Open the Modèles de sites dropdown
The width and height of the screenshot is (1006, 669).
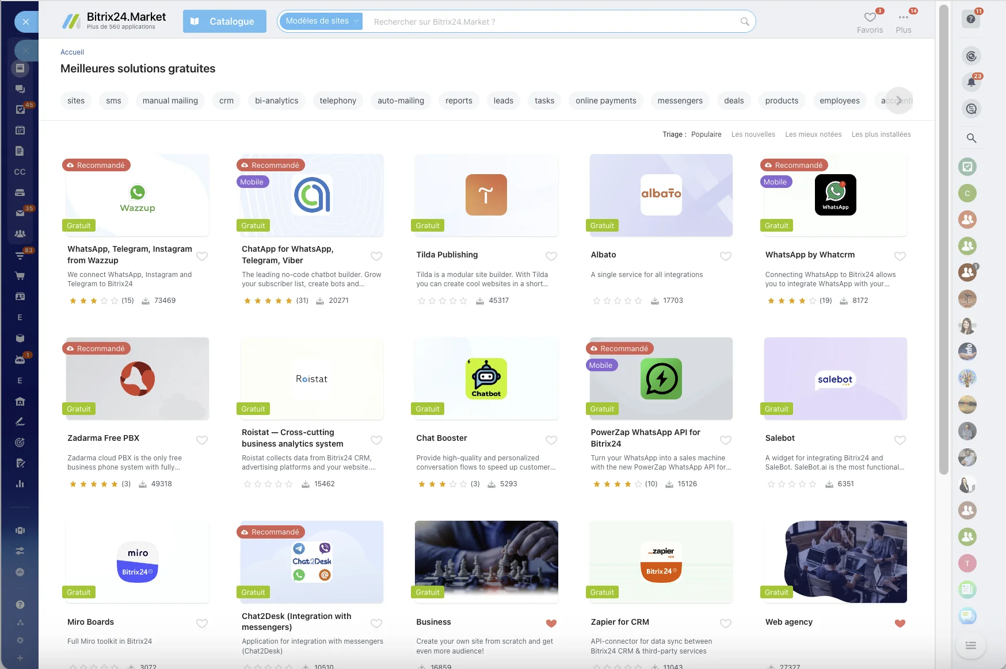(321, 21)
